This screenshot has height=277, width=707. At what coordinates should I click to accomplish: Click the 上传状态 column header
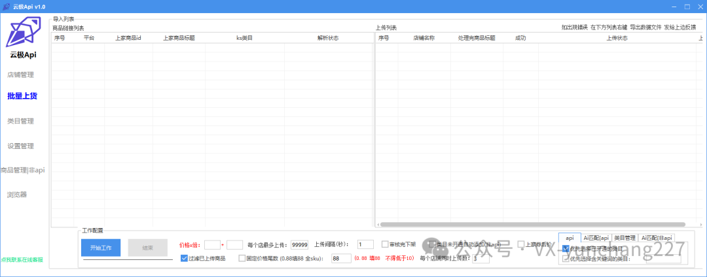coord(617,38)
